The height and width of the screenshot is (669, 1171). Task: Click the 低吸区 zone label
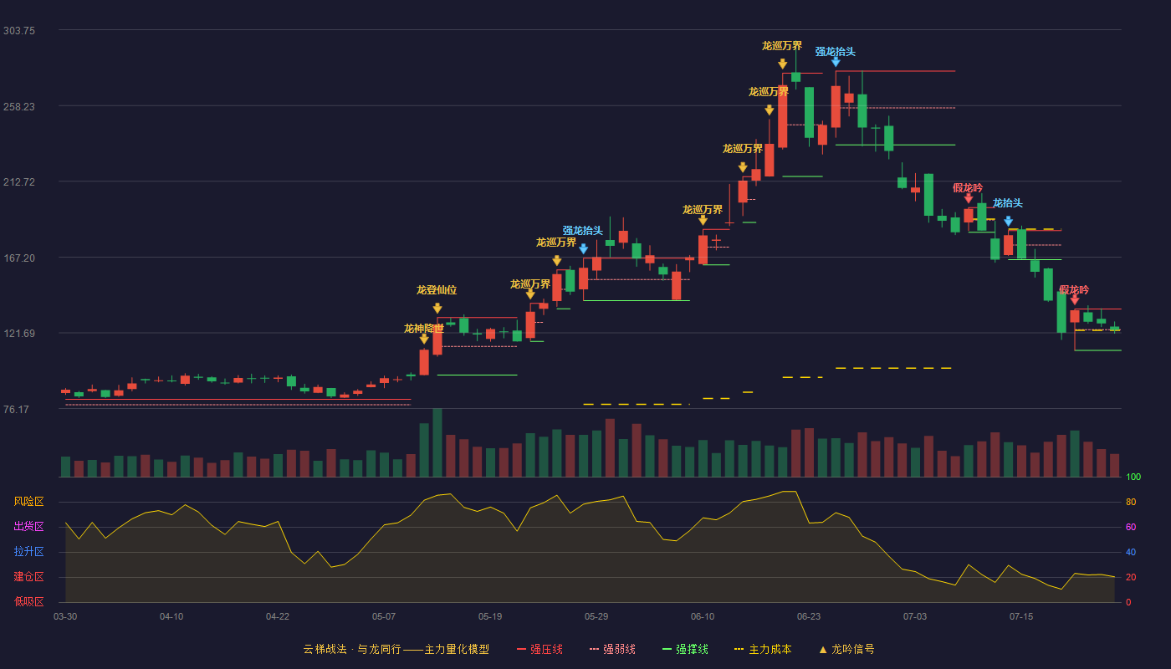[28, 601]
